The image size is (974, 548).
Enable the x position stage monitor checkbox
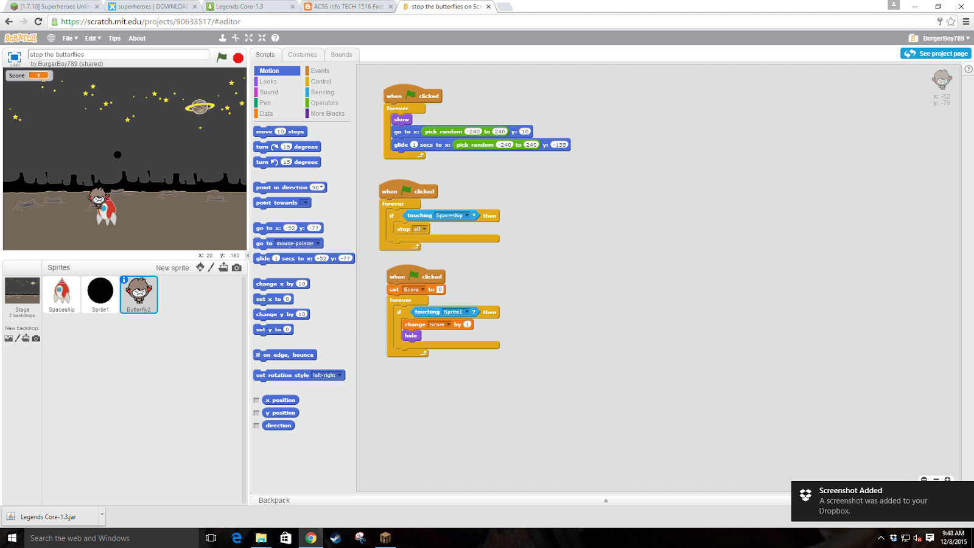point(256,400)
